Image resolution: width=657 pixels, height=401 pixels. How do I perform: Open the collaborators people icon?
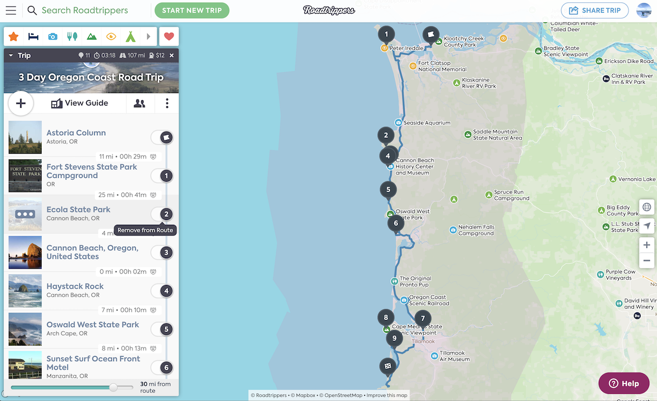click(140, 103)
